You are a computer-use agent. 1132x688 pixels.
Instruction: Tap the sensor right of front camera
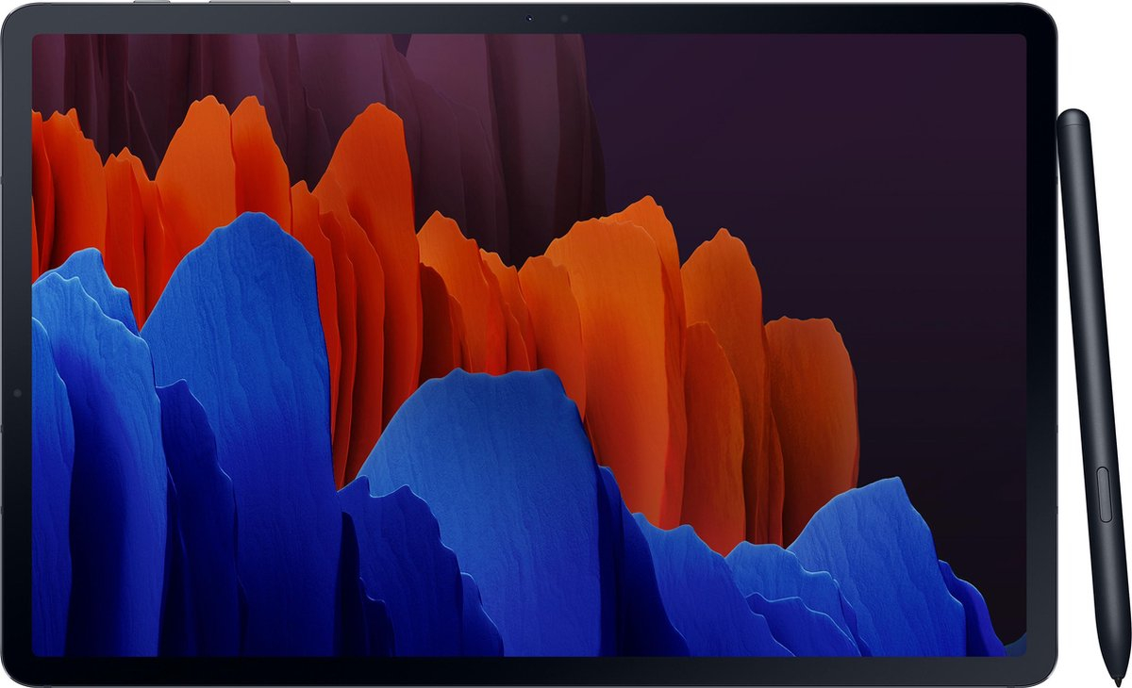[563, 18]
